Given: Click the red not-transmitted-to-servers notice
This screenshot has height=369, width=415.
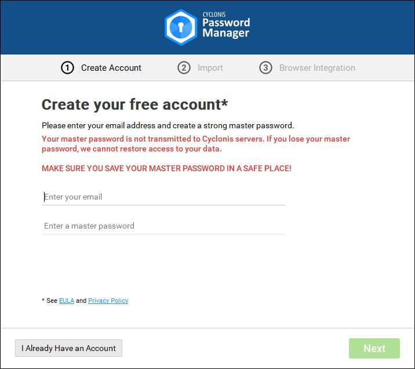Looking at the screenshot, I should 196,144.
